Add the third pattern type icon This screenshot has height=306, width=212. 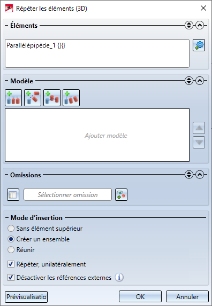[52, 98]
